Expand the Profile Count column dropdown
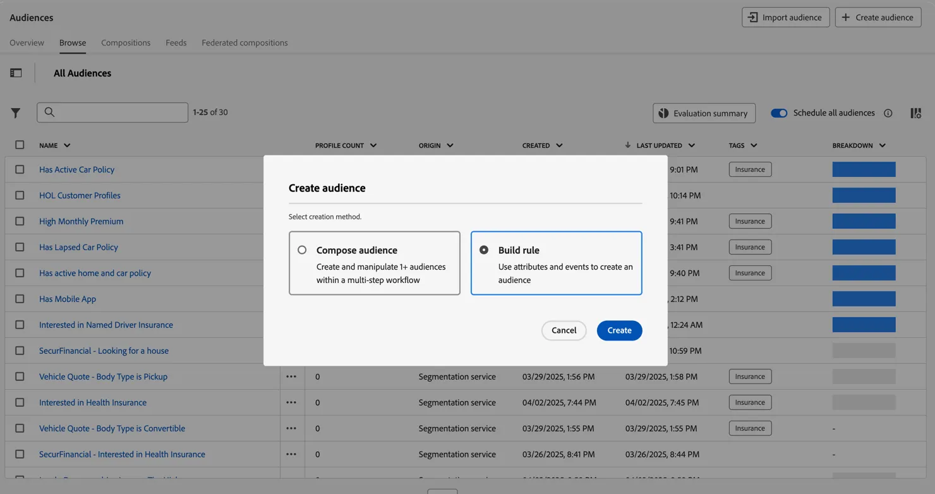 point(373,145)
